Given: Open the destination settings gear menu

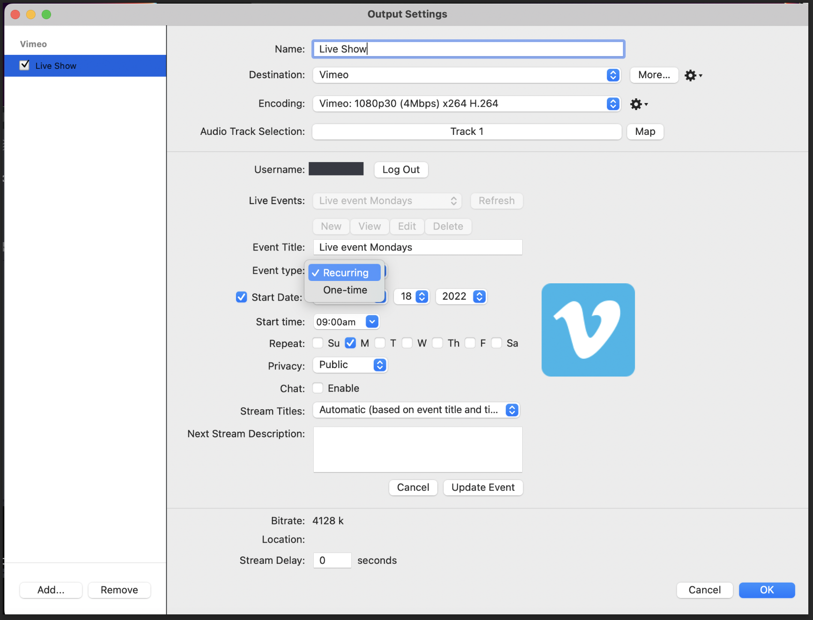Looking at the screenshot, I should tap(693, 75).
